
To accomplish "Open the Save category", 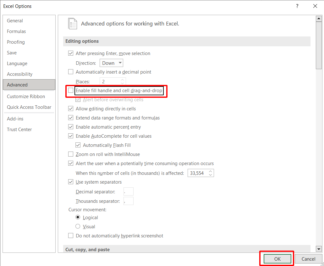I will [29, 53].
